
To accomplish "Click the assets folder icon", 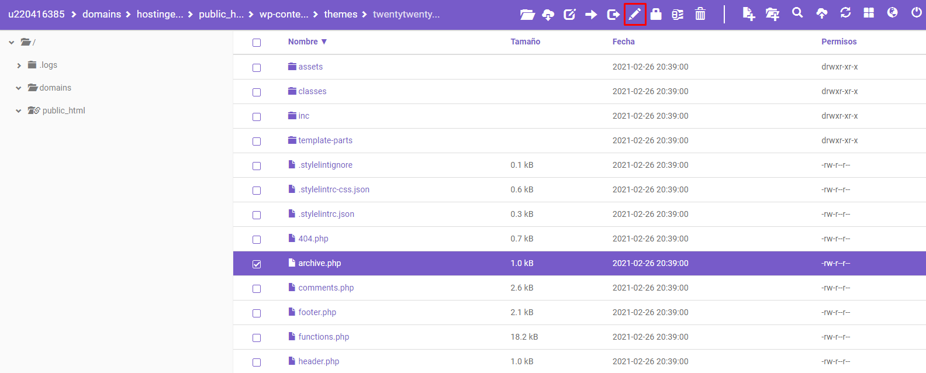I will pos(292,67).
